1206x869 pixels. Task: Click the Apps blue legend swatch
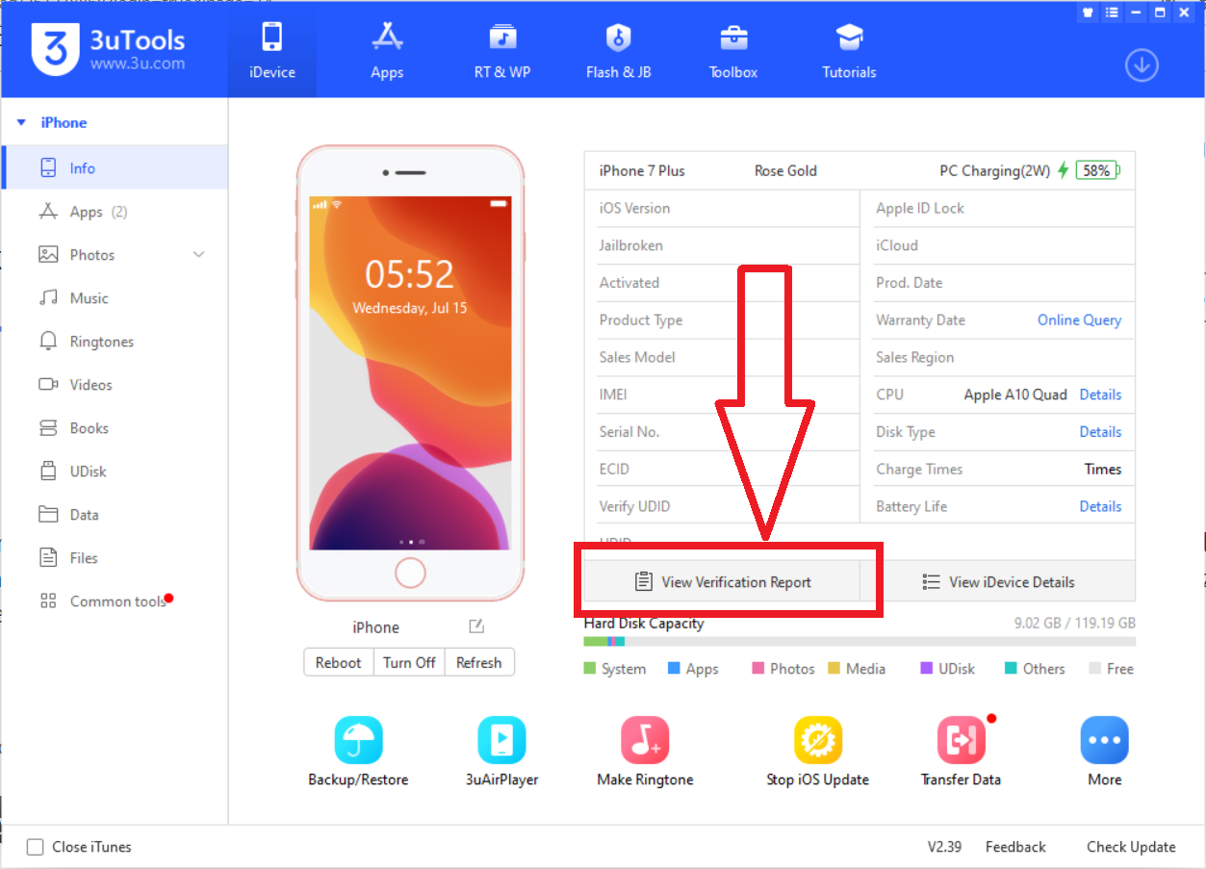tap(674, 668)
